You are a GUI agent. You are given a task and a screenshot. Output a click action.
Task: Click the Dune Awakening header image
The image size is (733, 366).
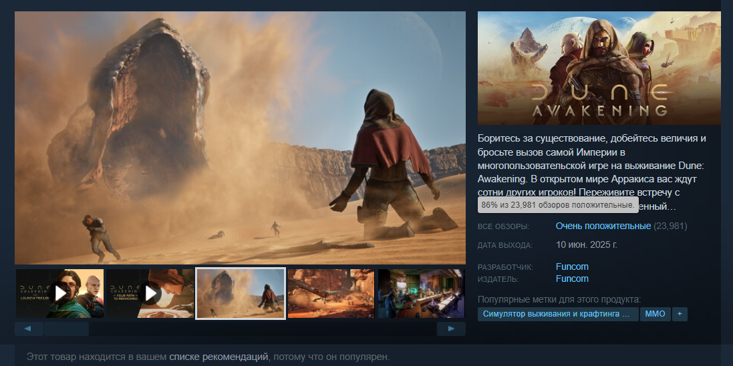(599, 68)
